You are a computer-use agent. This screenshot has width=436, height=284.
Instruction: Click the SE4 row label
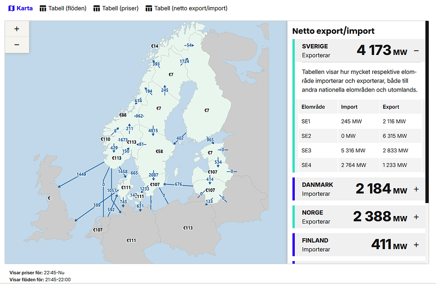(x=306, y=165)
